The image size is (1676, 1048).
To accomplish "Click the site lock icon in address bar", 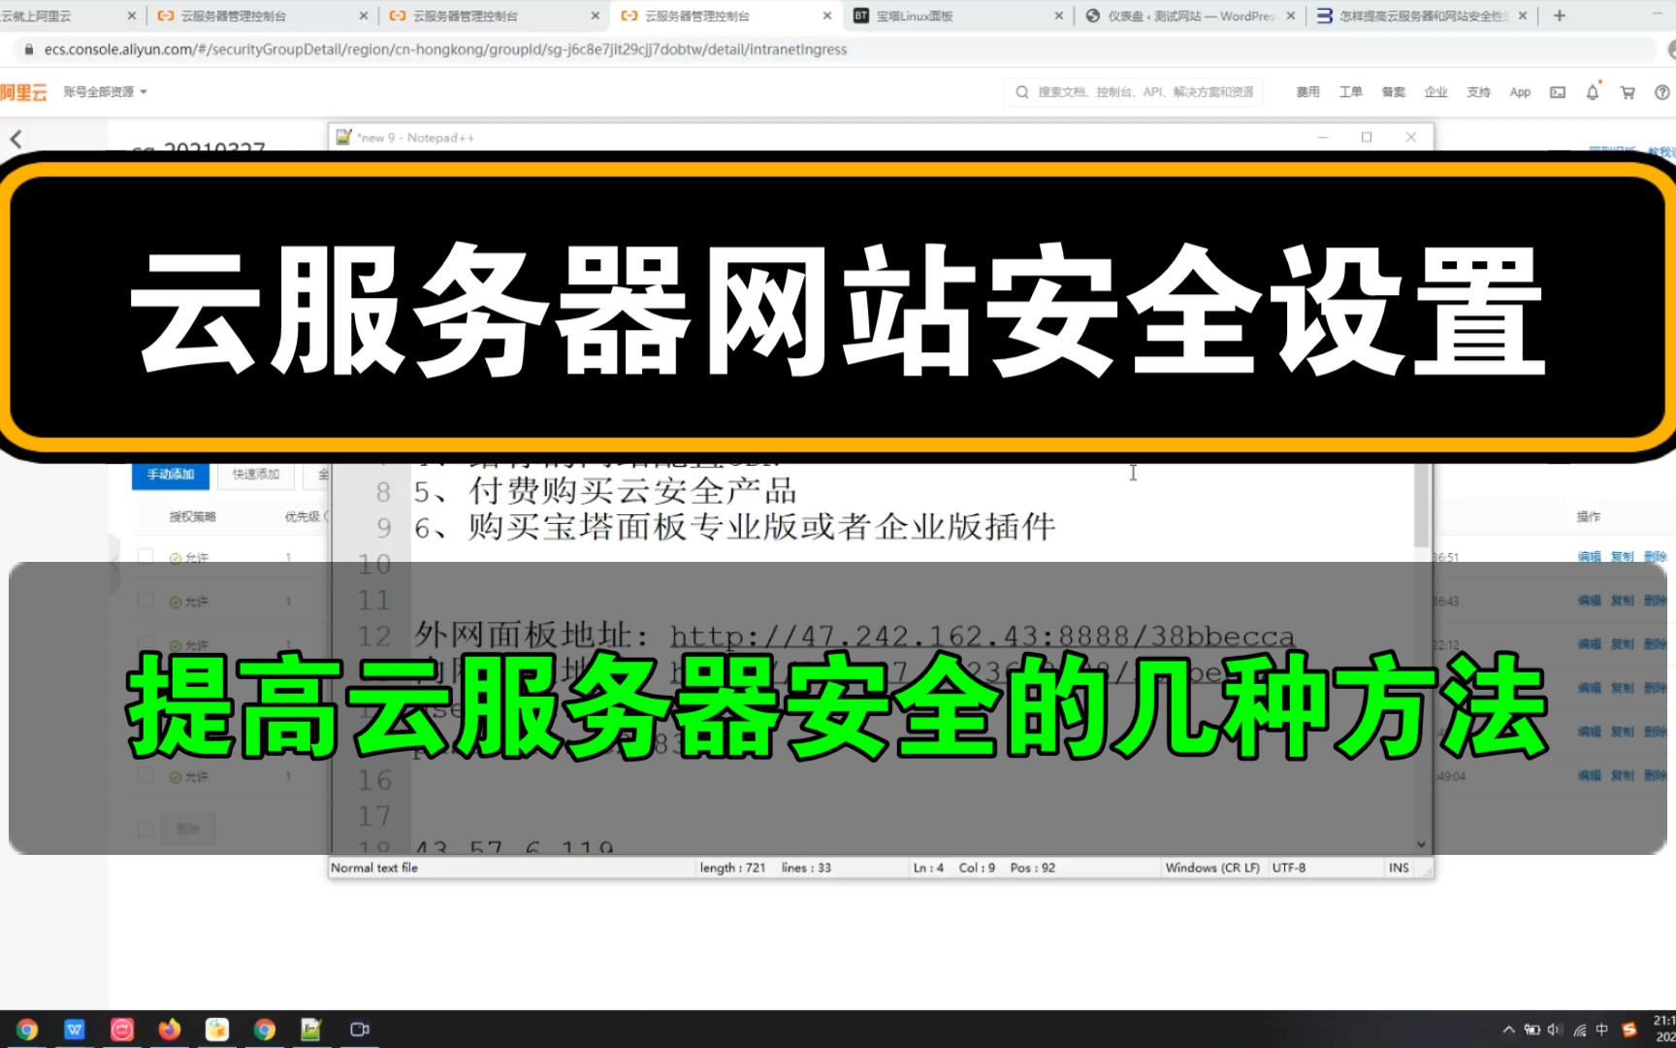I will (28, 49).
